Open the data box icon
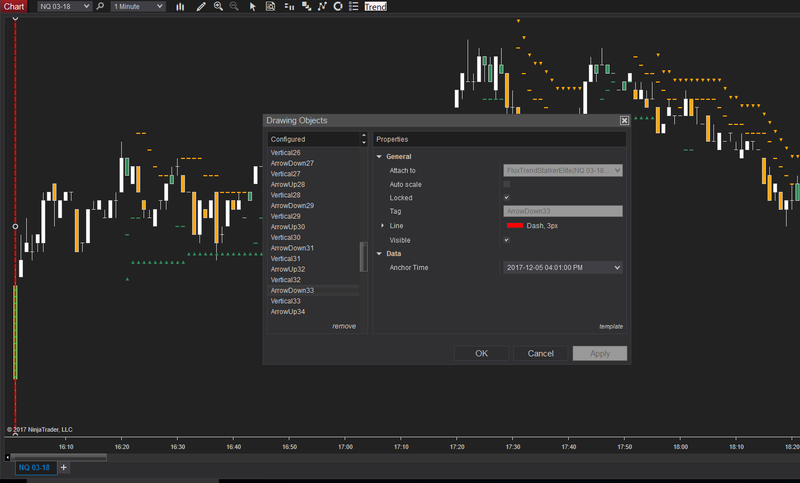Viewport: 800px width, 483px height. tap(270, 6)
